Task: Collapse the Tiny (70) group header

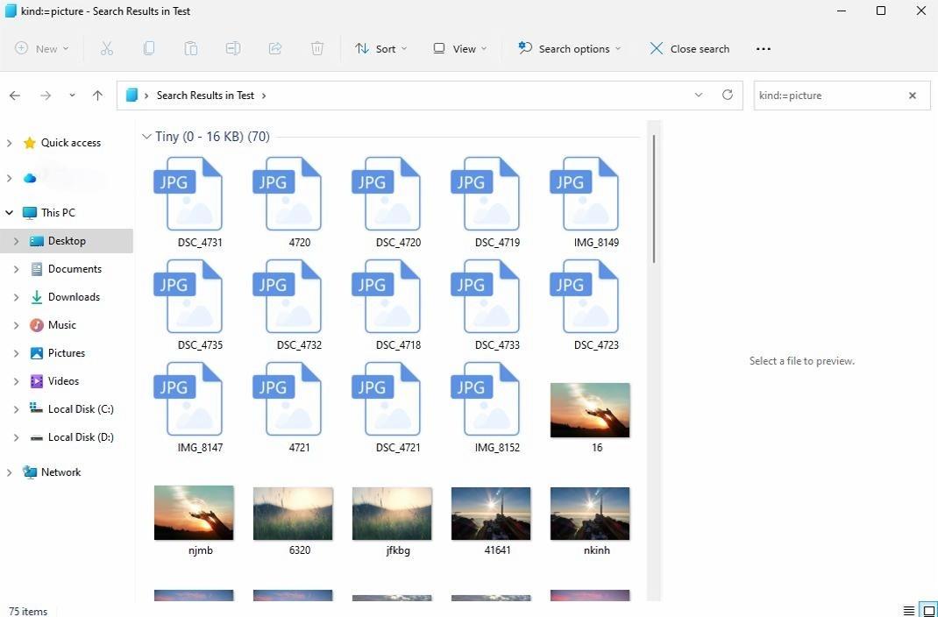Action: click(146, 136)
